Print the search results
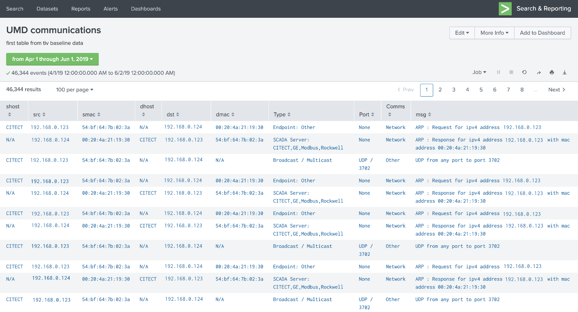Image resolution: width=578 pixels, height=312 pixels. point(552,72)
